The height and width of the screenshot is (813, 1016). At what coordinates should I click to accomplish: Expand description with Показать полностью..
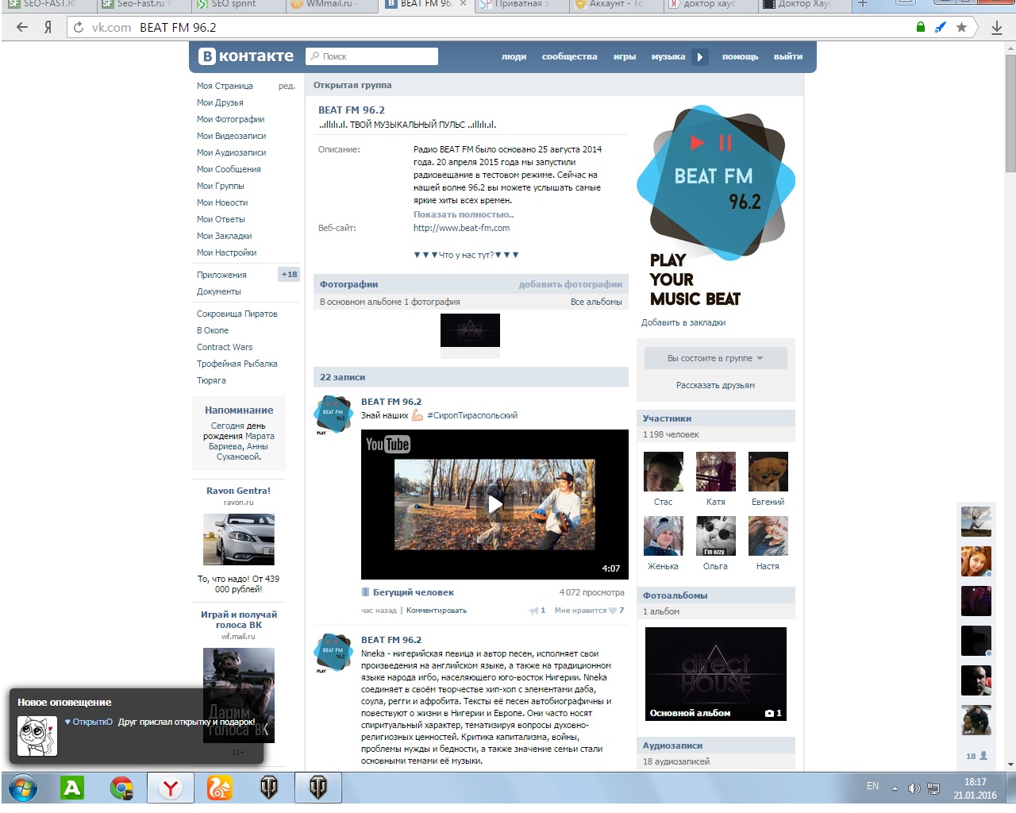click(x=464, y=214)
